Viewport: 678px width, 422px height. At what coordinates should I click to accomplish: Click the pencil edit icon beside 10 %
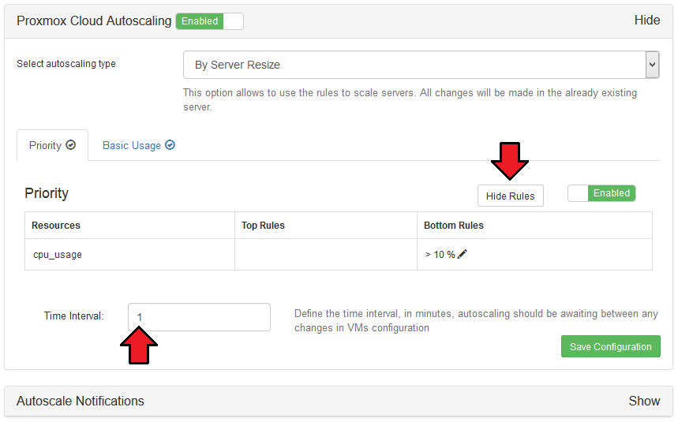pyautogui.click(x=462, y=254)
